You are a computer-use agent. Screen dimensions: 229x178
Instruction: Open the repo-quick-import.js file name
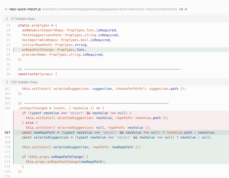[x=25, y=9]
